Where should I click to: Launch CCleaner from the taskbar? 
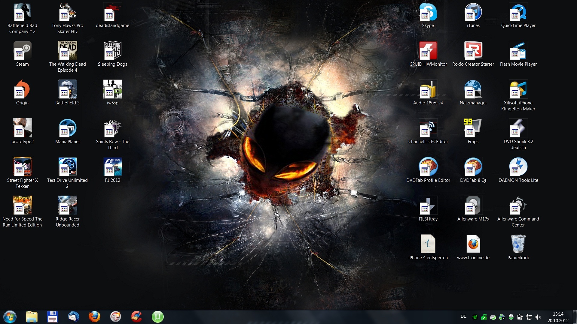(136, 317)
